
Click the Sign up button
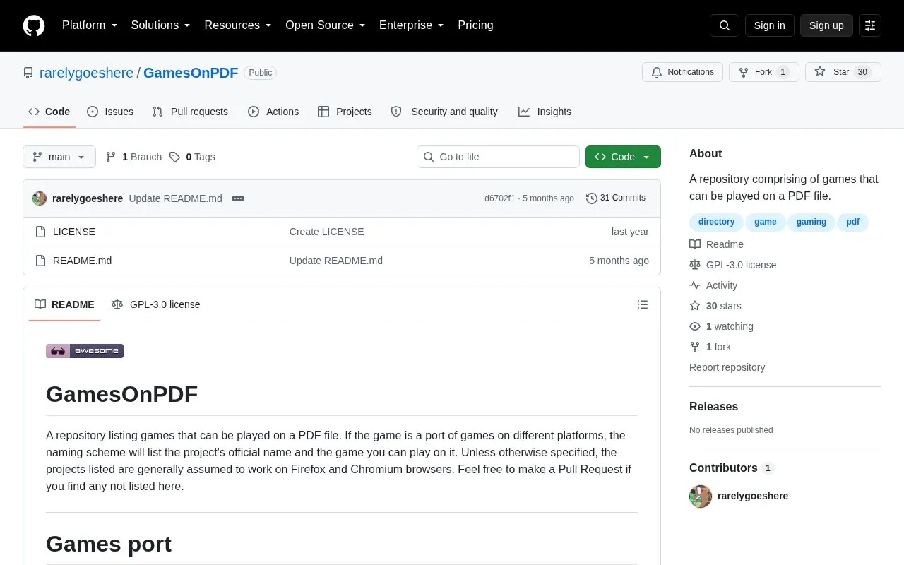[826, 25]
